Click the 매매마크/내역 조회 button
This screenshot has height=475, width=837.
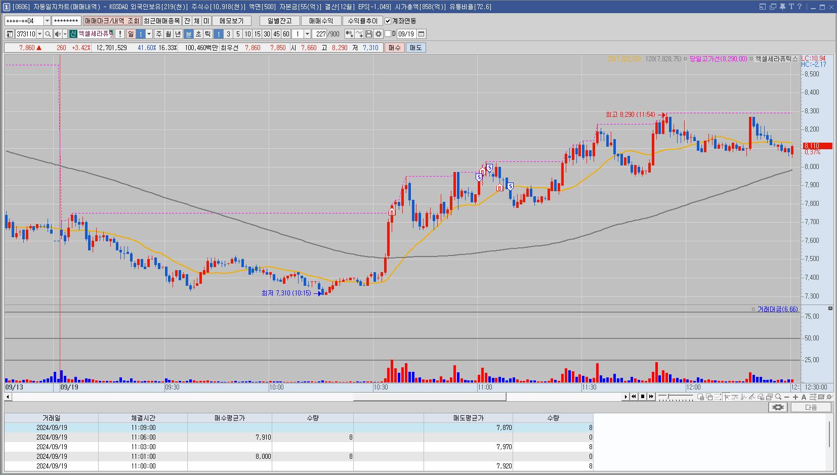point(112,21)
